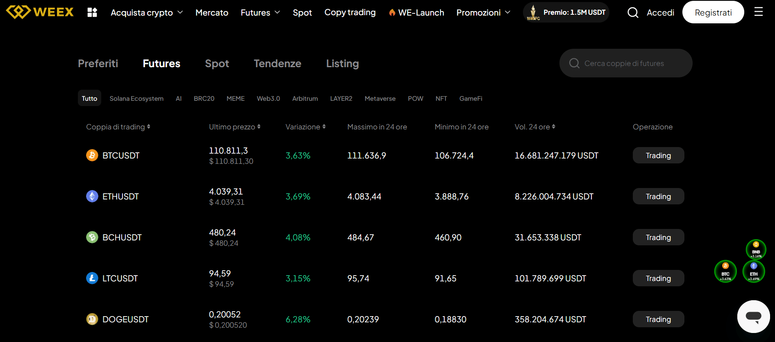Open the hamburger menu icon
This screenshot has height=342, width=775.
tap(759, 12)
